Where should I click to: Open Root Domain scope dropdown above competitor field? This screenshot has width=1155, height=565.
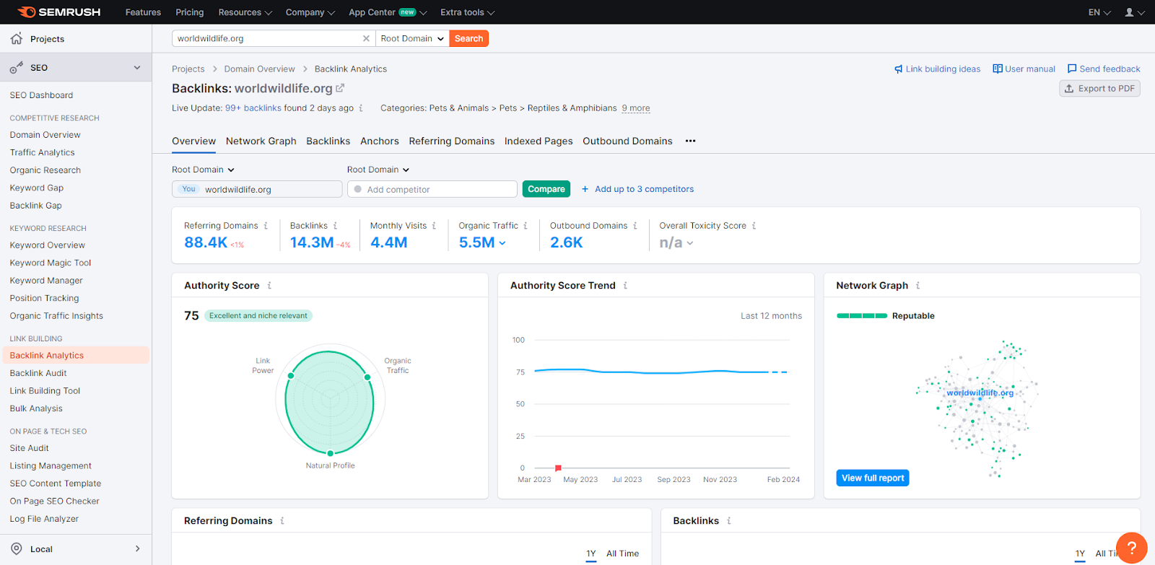378,170
